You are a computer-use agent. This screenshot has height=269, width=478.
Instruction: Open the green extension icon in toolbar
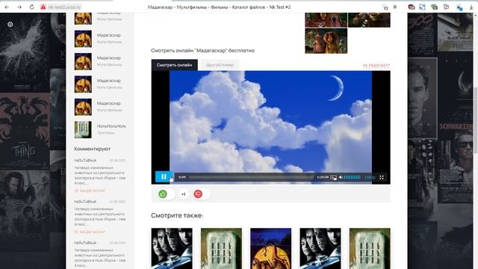pyautogui.click(x=435, y=7)
